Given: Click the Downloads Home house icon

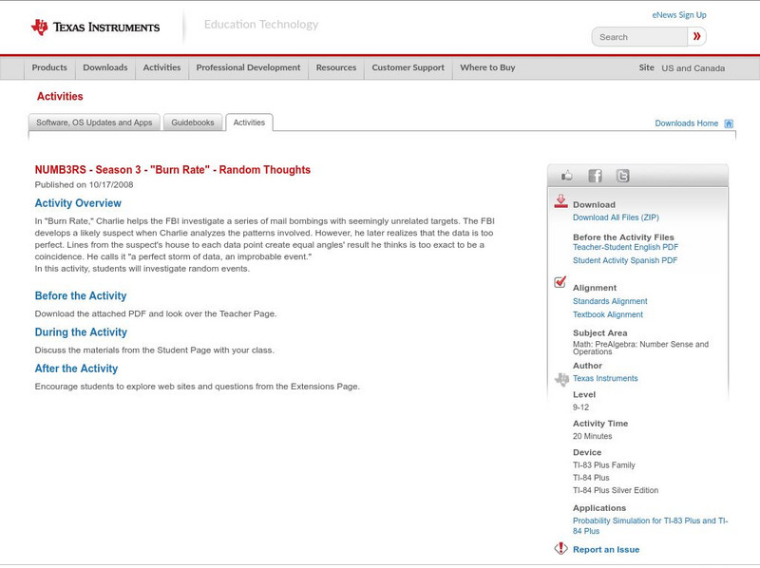Looking at the screenshot, I should (729, 123).
